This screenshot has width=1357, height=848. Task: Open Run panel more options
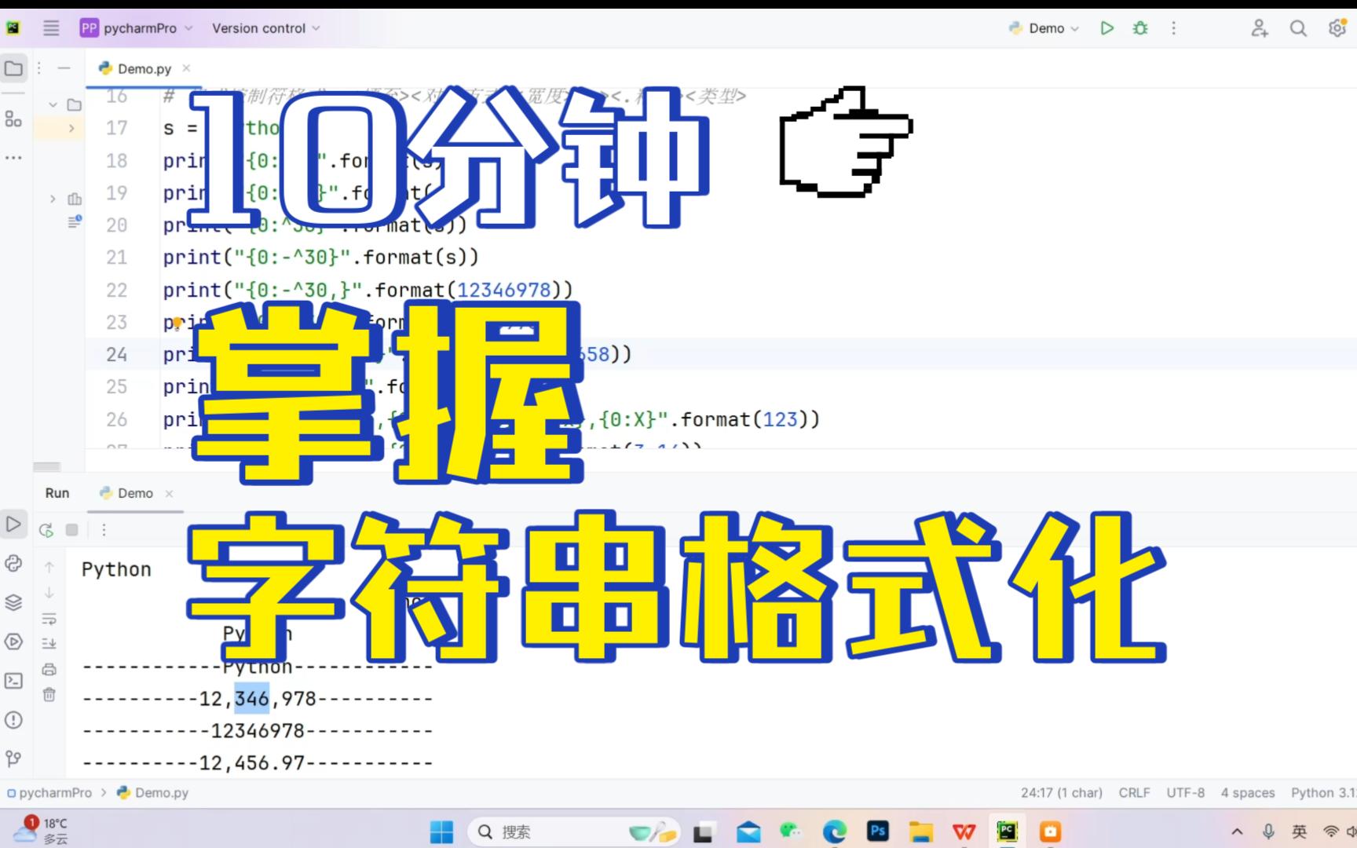pos(104,530)
